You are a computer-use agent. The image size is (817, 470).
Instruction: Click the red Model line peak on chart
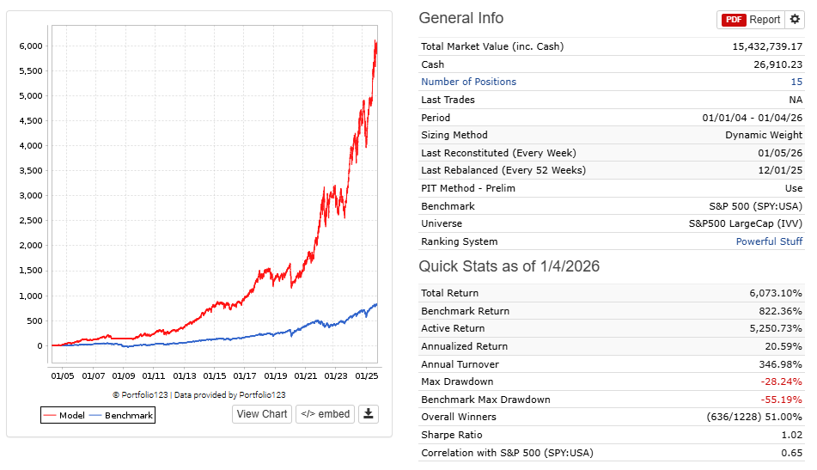coord(375,43)
